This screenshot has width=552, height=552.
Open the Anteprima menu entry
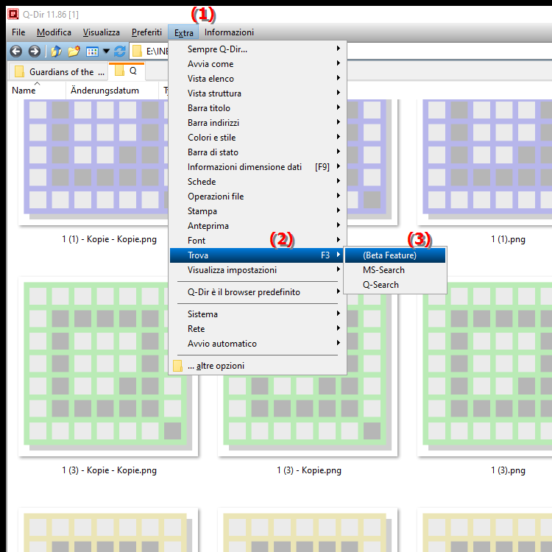point(258,226)
